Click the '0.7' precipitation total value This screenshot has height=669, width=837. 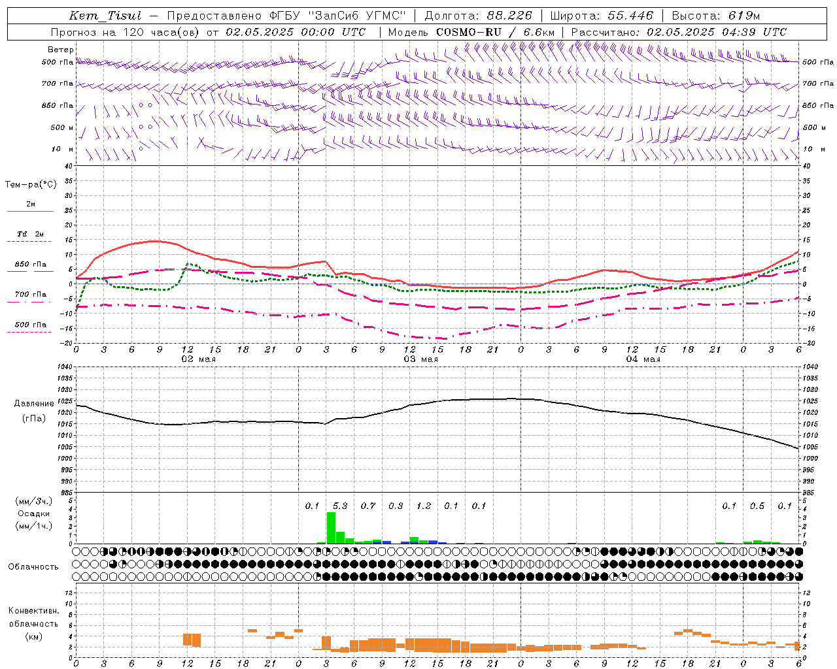pos(368,506)
